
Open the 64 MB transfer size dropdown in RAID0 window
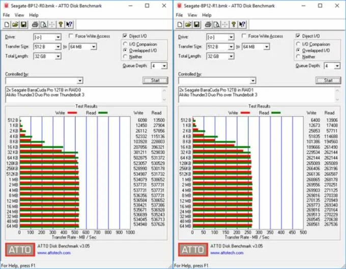click(83, 47)
